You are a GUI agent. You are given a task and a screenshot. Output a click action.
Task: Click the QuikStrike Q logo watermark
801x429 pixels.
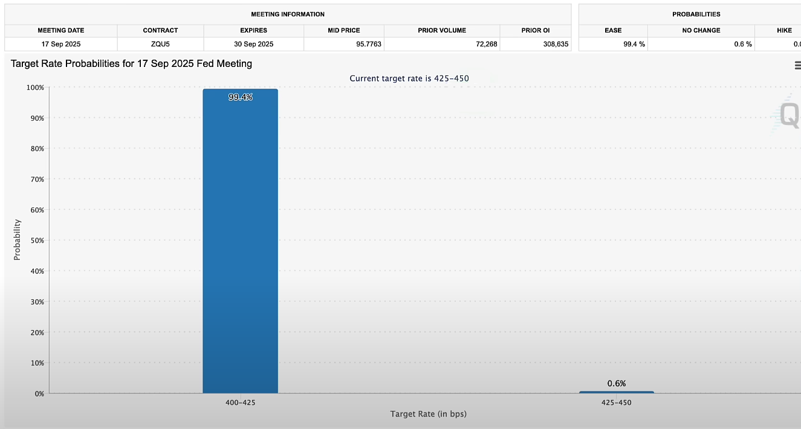click(788, 114)
